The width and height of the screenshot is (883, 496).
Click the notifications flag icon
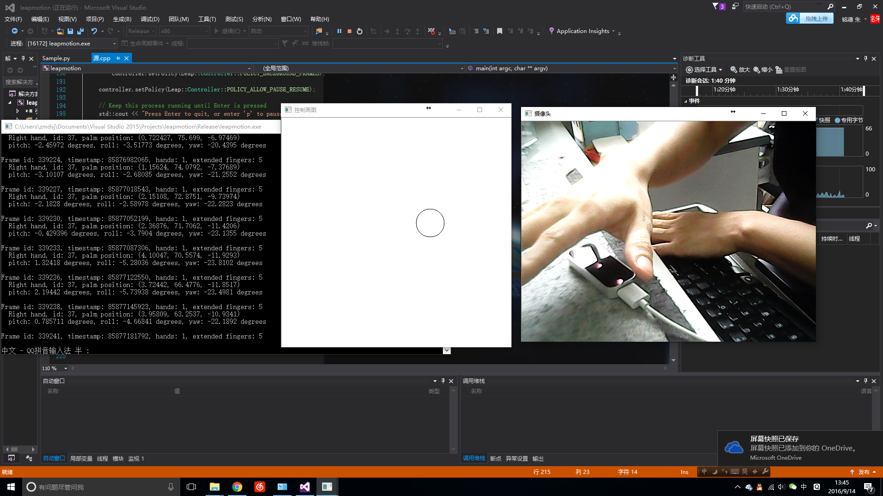(x=719, y=6)
